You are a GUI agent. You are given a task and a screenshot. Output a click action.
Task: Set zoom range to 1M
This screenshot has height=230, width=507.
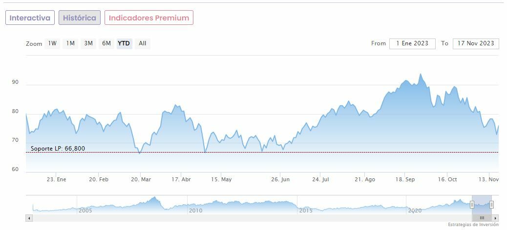(x=70, y=43)
